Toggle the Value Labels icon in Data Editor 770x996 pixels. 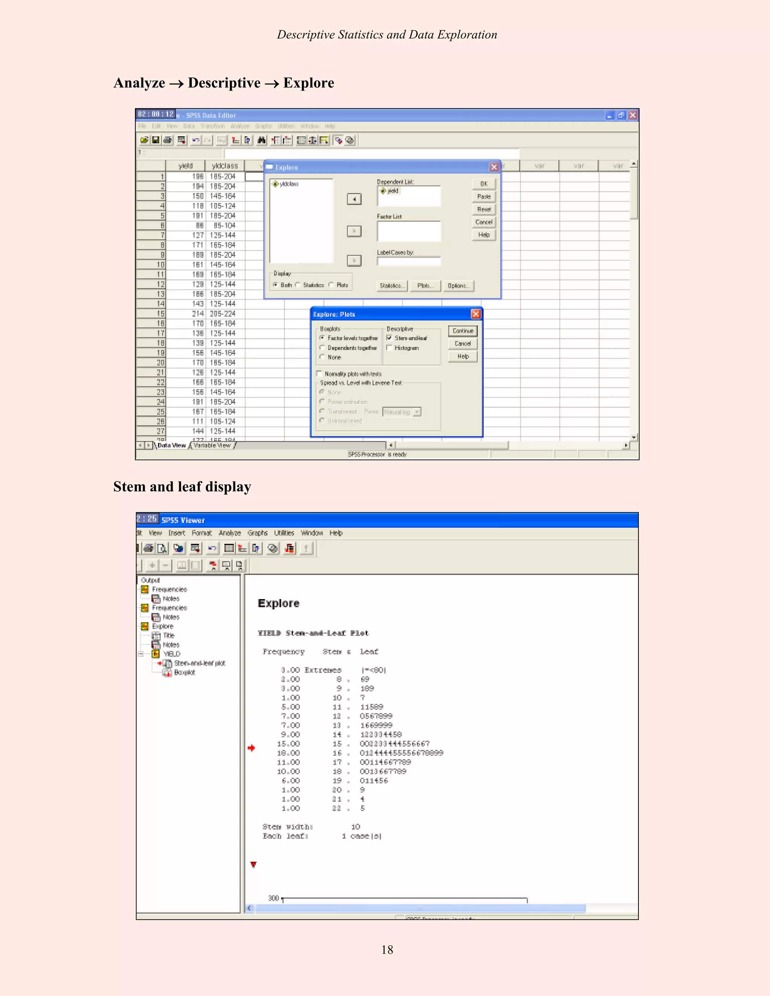tap(338, 141)
